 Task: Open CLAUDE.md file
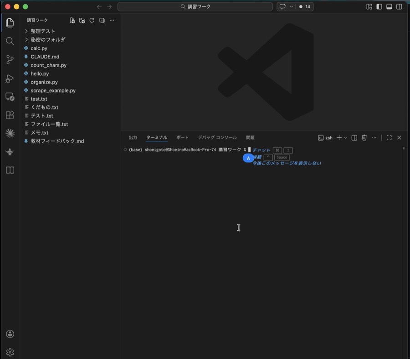tap(70, 57)
